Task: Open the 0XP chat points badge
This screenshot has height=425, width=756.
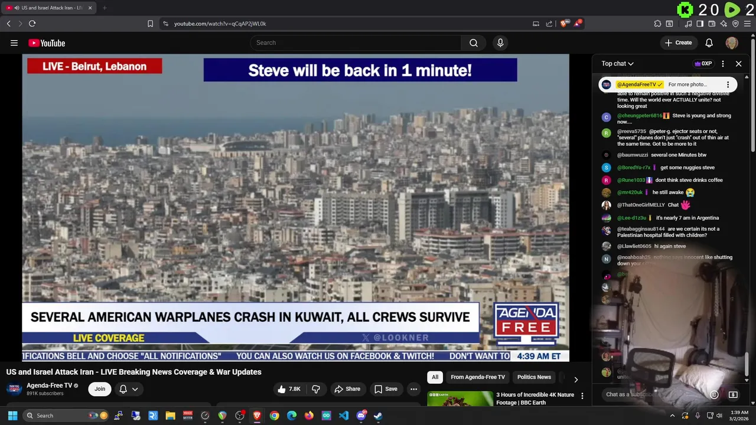Action: point(703,64)
